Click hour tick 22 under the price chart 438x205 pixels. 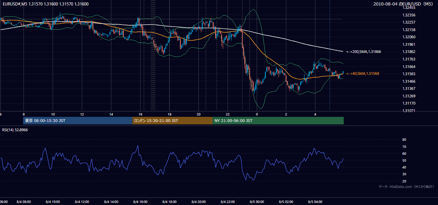point(228,114)
